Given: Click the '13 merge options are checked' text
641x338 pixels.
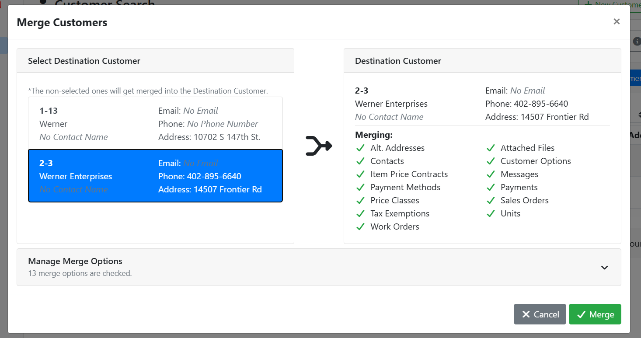Looking at the screenshot, I should tap(80, 274).
